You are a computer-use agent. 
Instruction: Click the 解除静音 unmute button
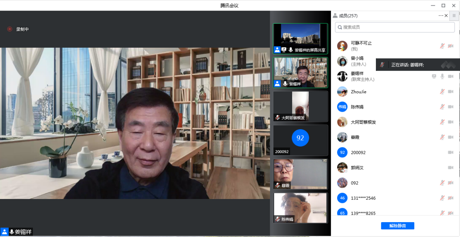pos(397,226)
